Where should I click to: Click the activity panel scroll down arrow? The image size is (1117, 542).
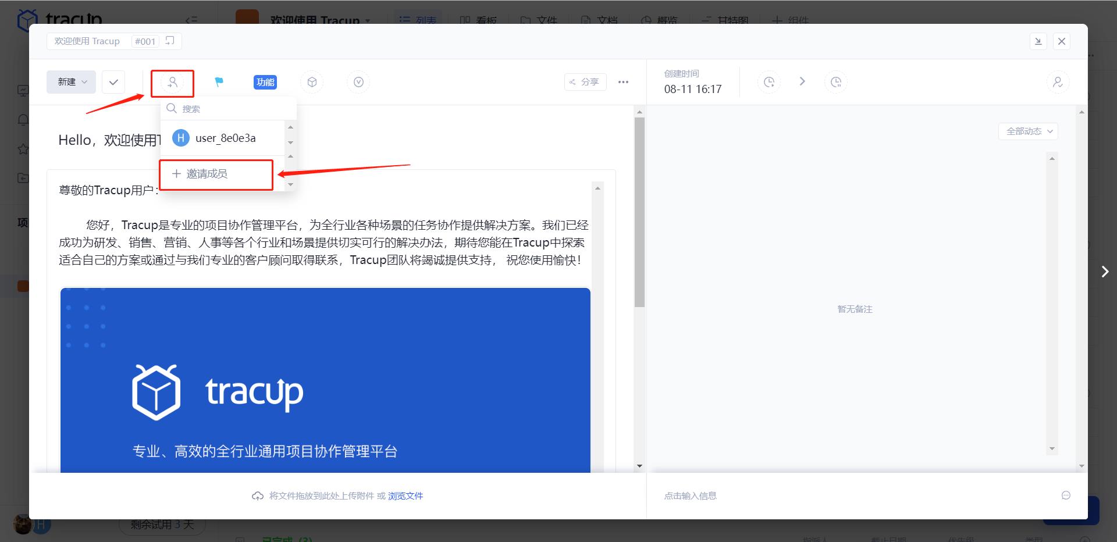[x=1052, y=448]
